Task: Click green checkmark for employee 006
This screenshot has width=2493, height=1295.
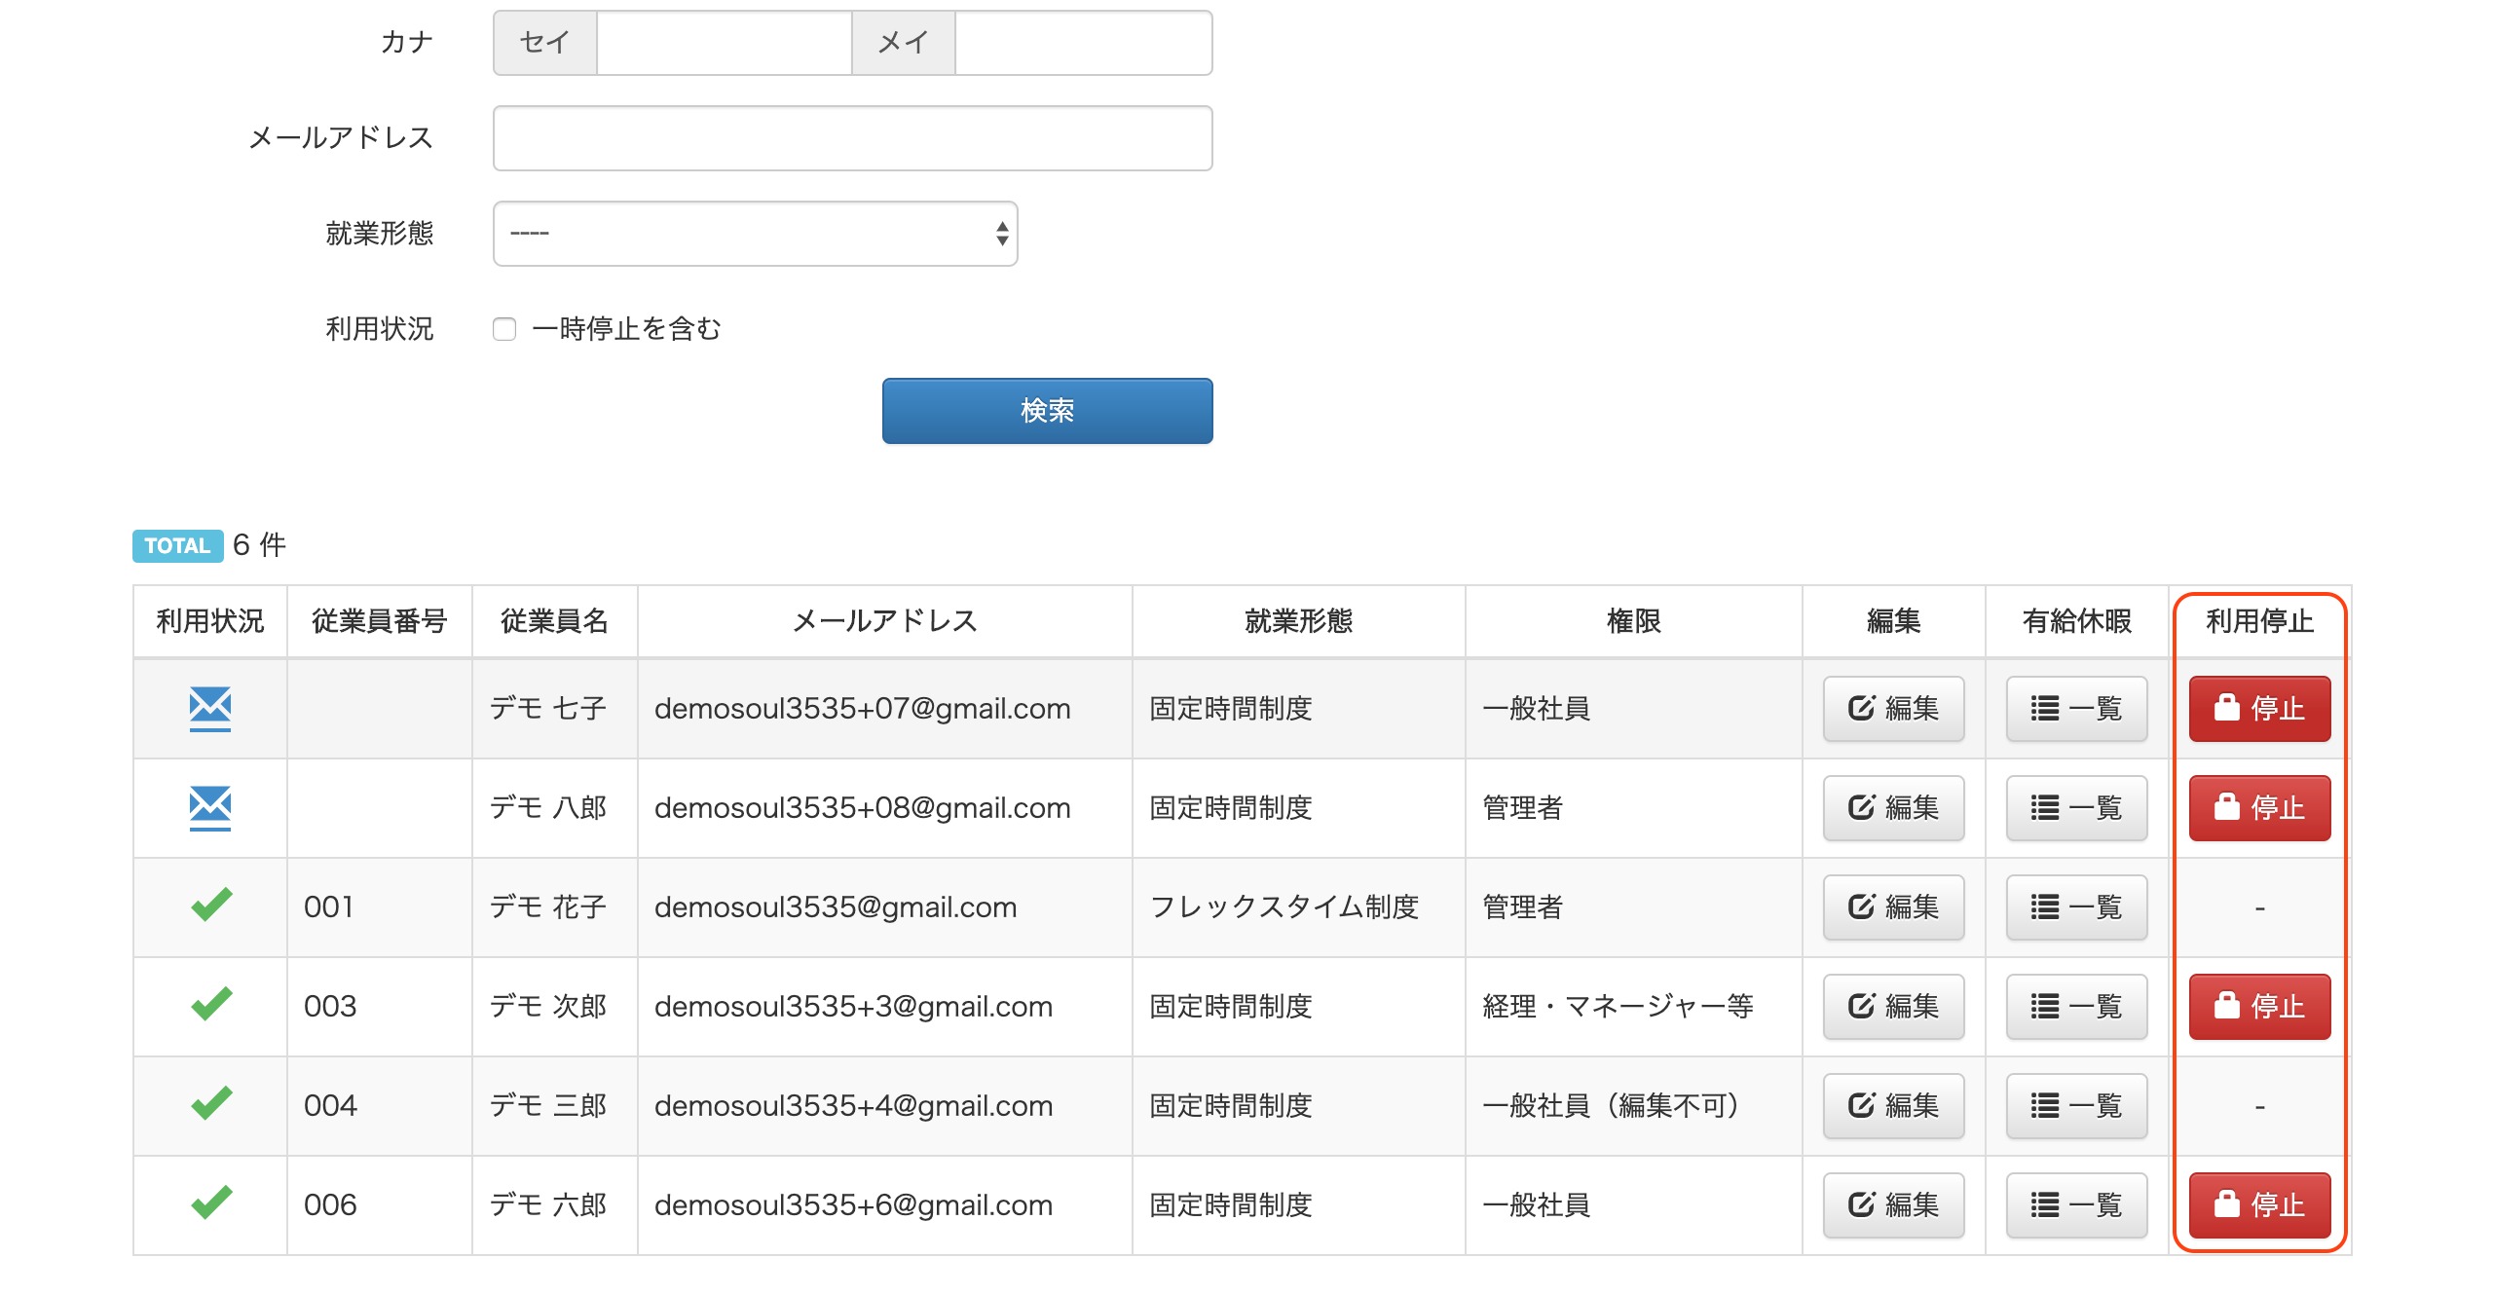Action: tap(210, 1203)
